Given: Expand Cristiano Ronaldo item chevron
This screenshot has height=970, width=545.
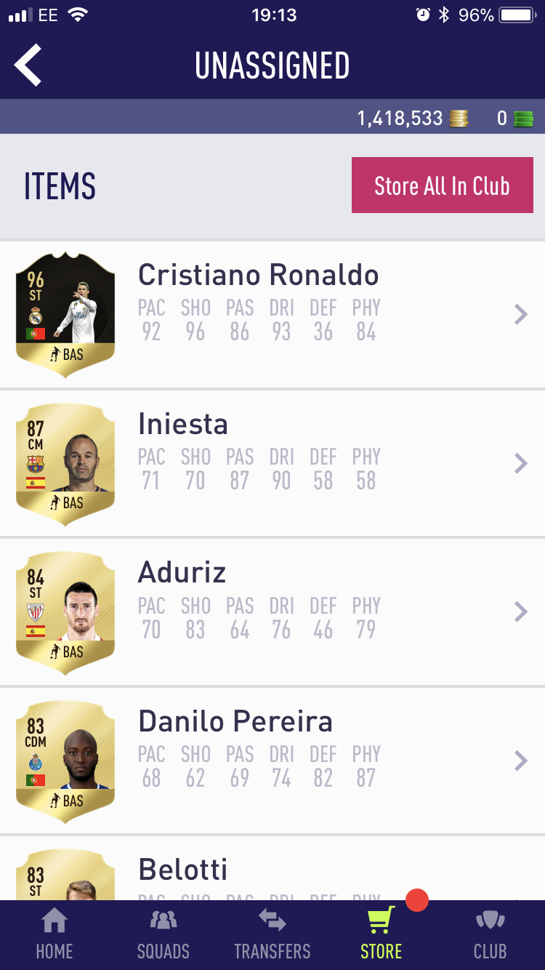Looking at the screenshot, I should (520, 314).
